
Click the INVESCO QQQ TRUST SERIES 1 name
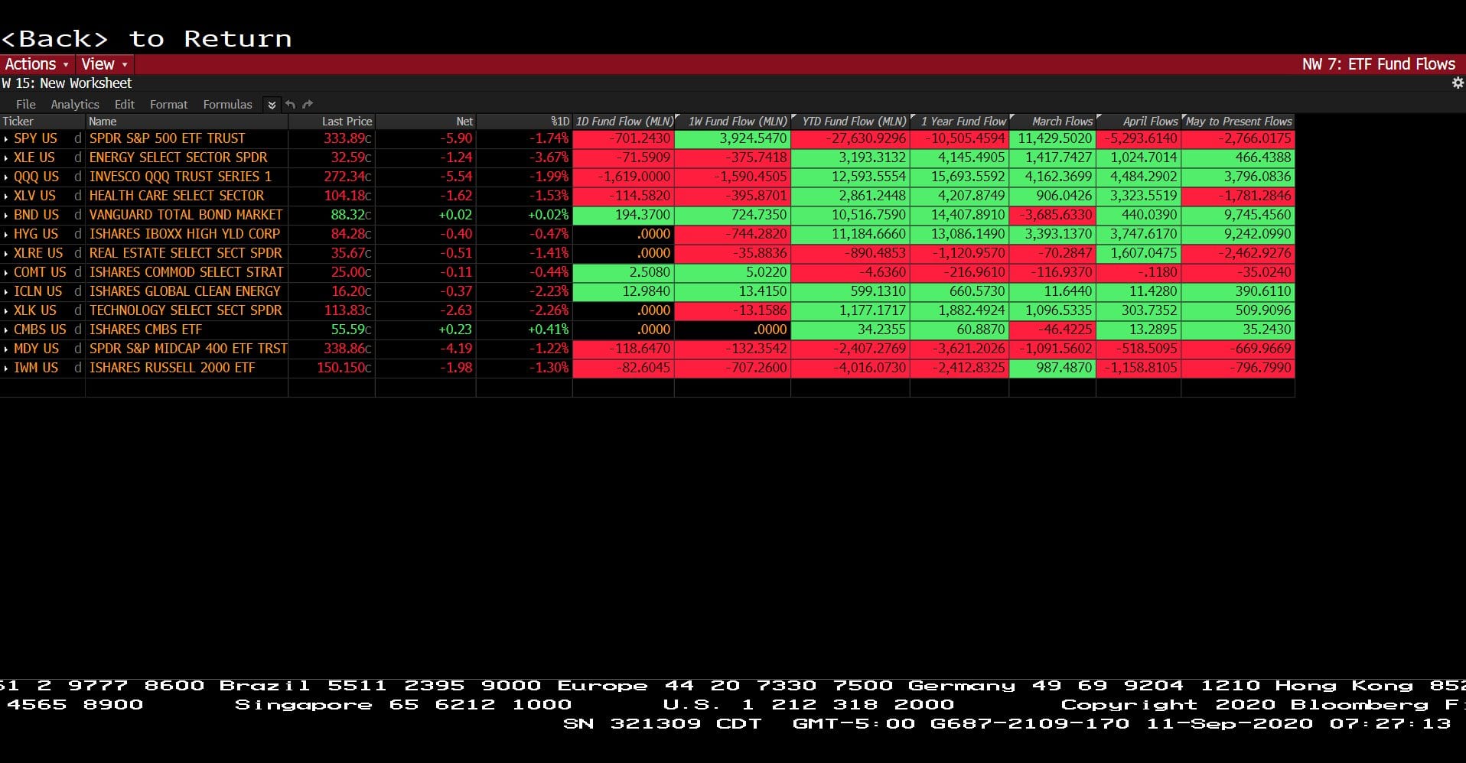pos(181,177)
